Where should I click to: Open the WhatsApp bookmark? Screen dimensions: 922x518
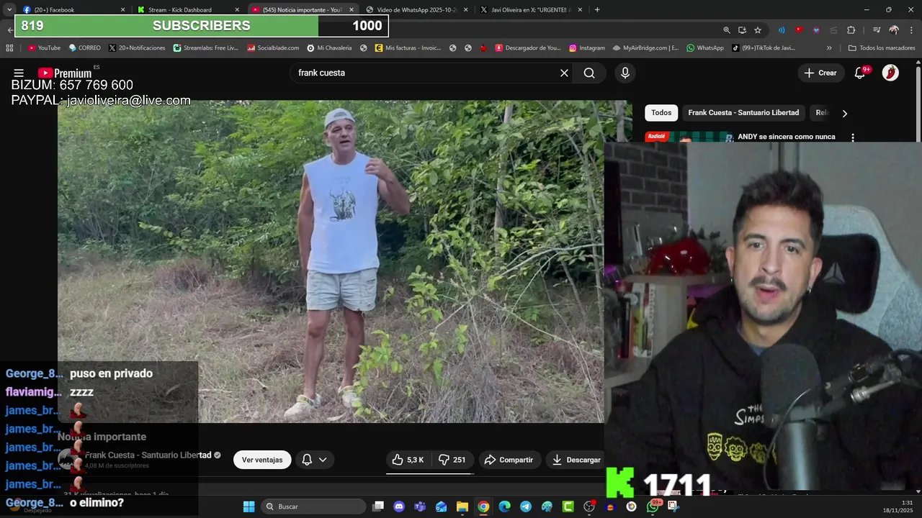pos(704,48)
